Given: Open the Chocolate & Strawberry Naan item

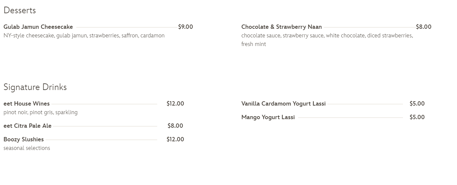Looking at the screenshot, I should pyautogui.click(x=282, y=27).
